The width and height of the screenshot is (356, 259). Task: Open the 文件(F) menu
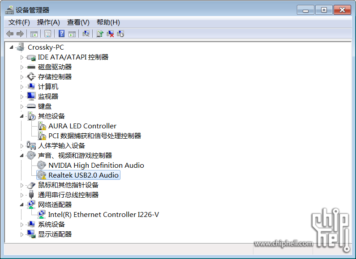point(19,22)
